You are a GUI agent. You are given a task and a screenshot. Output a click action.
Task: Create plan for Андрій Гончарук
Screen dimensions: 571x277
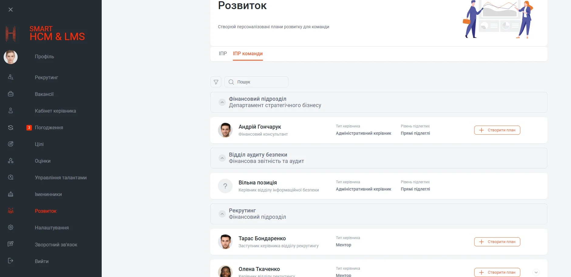coord(497,130)
